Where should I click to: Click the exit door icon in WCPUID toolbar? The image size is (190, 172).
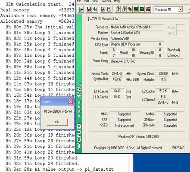[81, 9]
